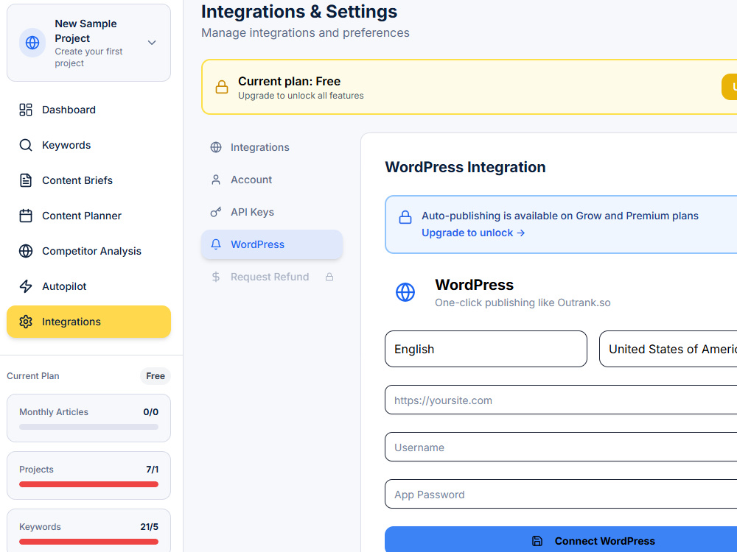Click the save icon on Connect WordPress

[537, 541]
